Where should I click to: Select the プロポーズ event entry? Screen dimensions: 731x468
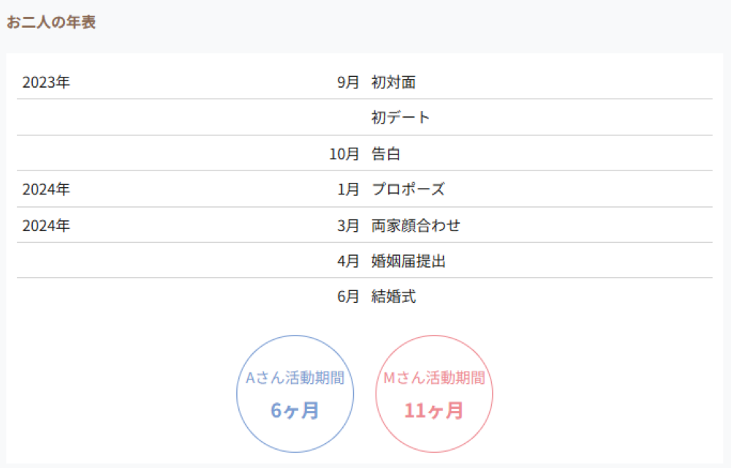point(408,190)
